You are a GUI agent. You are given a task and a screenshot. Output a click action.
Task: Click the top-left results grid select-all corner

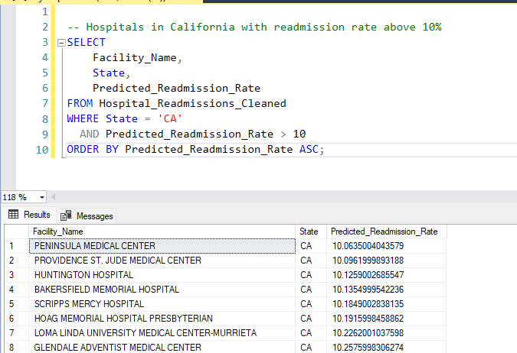pyautogui.click(x=17, y=232)
